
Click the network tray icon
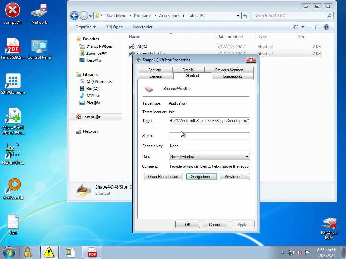tap(291, 253)
